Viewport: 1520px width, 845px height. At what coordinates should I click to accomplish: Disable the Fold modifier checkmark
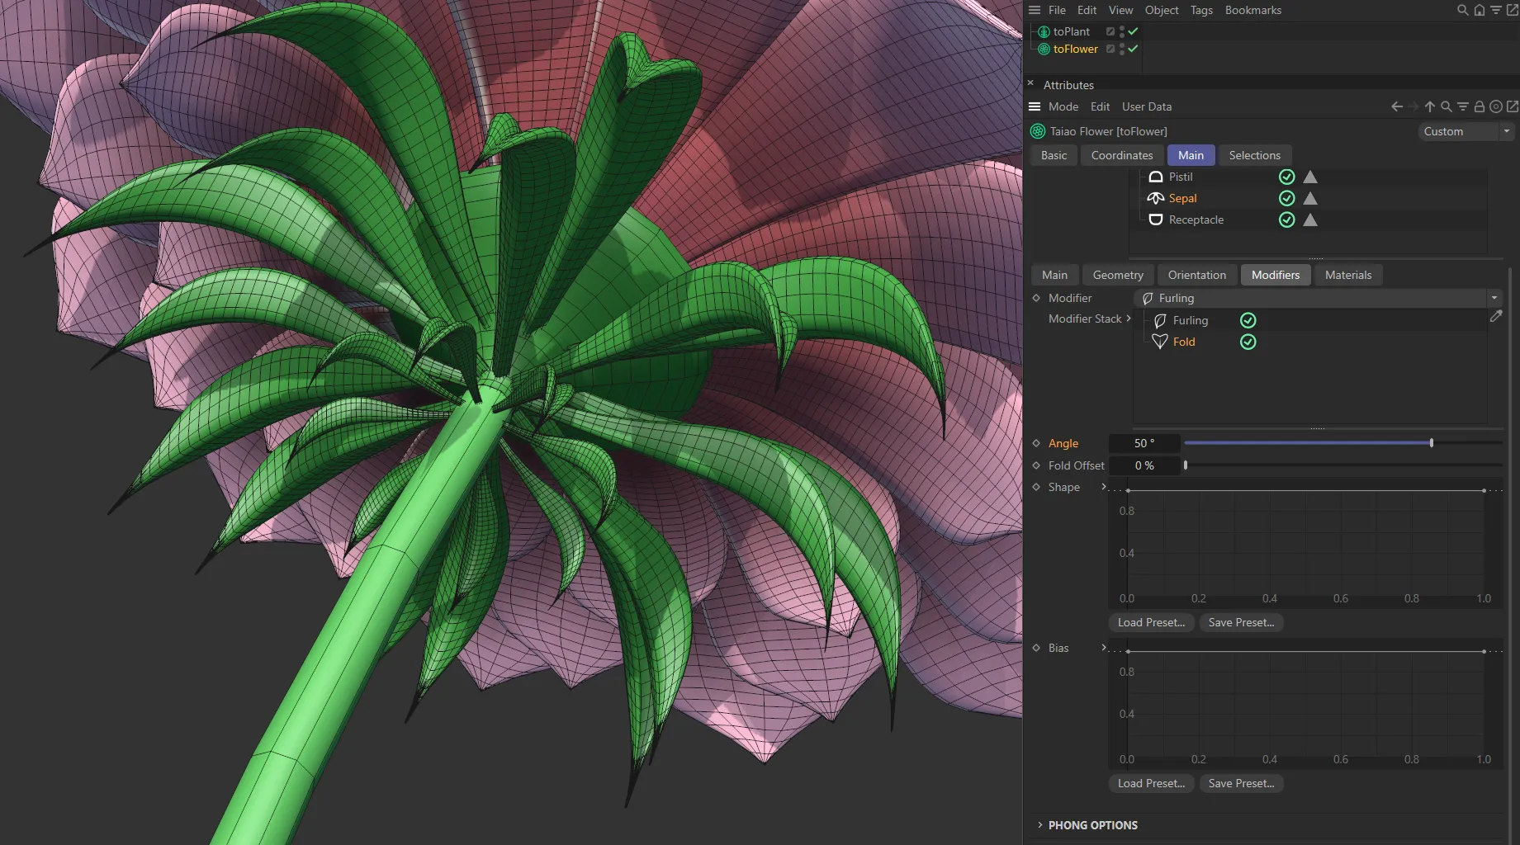(x=1248, y=342)
